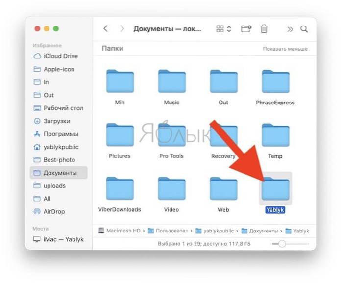Screen dimensions: 342x284
Task: Open Программы from the sidebar
Action: [61, 134]
